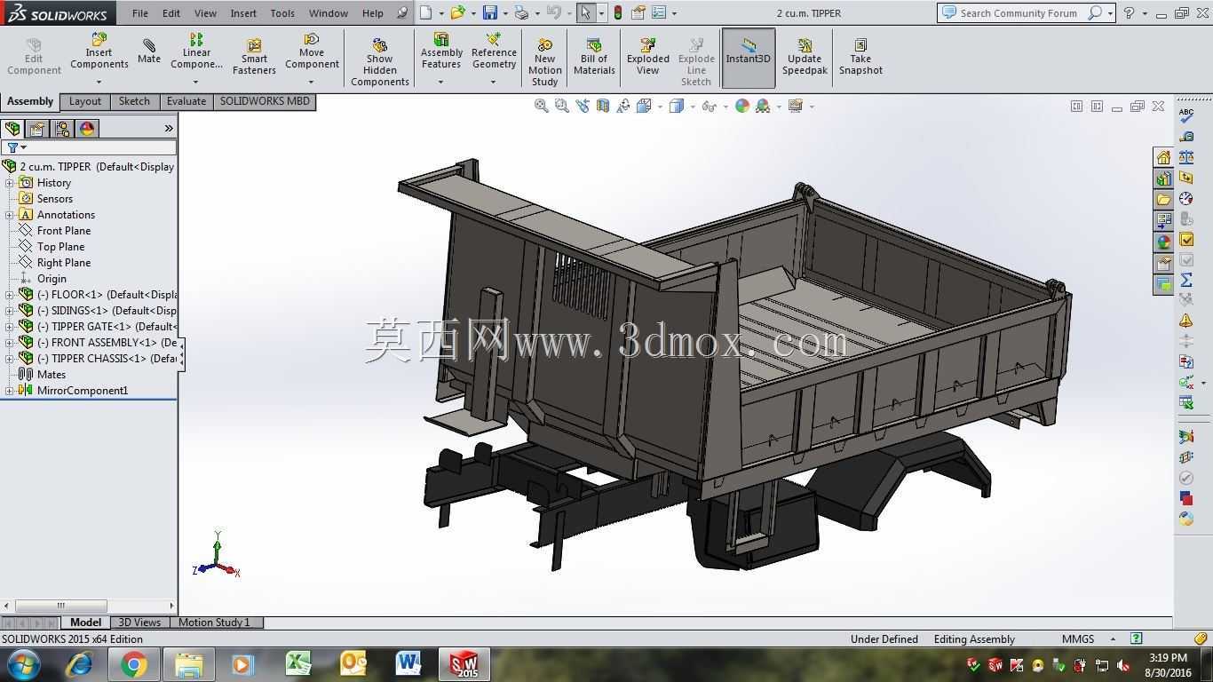Click filter icon in feature tree
The image size is (1213, 682).
point(12,147)
